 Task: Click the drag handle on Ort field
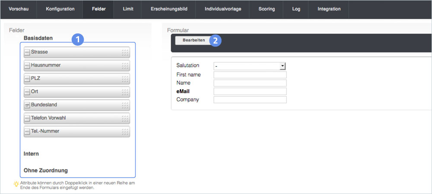(125, 92)
